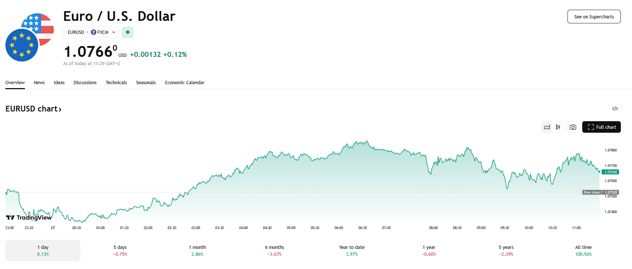Click the See on Supercharts button
Screen dimensions: 632x269
(x=594, y=17)
